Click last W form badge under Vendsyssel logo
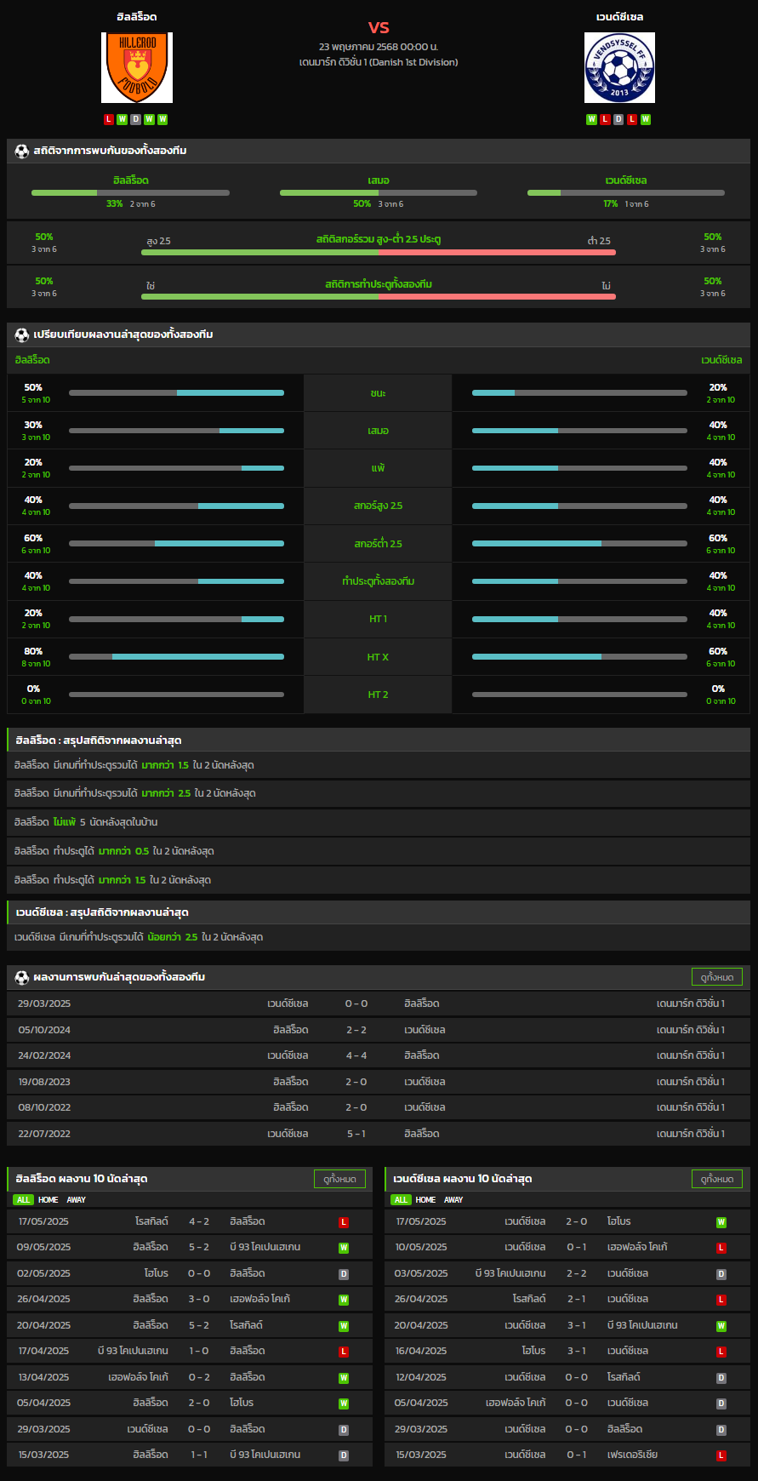This screenshot has width=758, height=1481. (646, 119)
